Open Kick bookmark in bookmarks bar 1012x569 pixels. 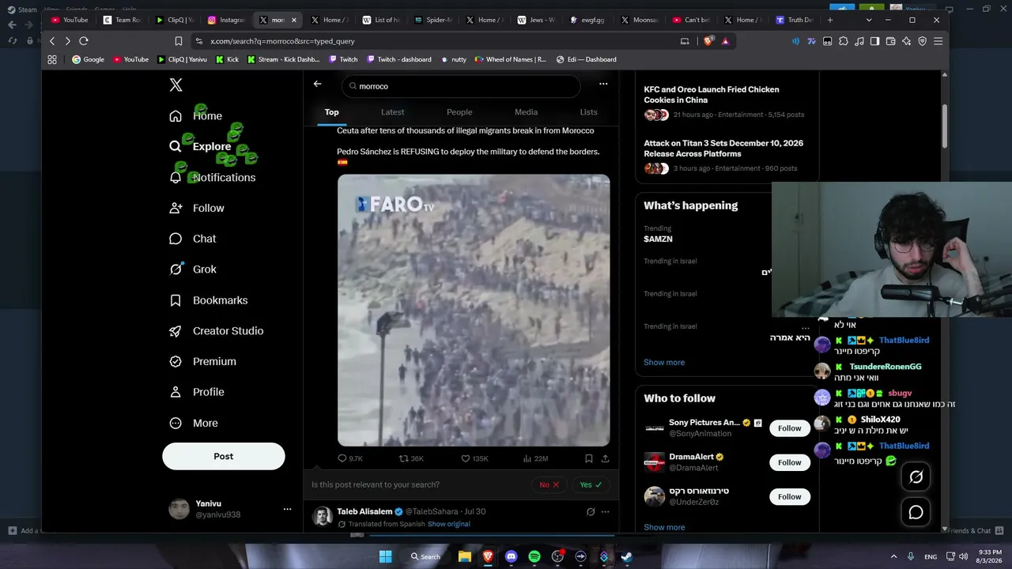pos(227,59)
